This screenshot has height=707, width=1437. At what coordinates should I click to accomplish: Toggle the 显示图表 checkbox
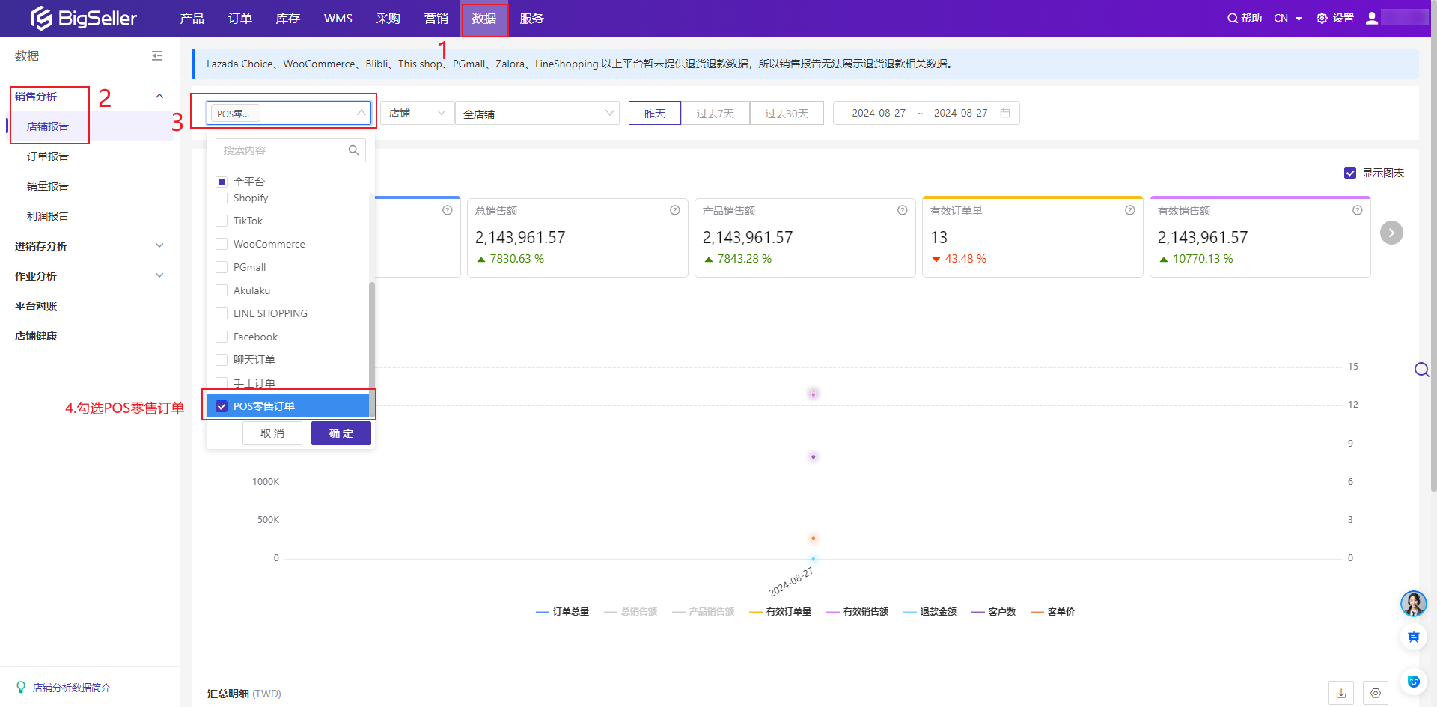(x=1350, y=173)
